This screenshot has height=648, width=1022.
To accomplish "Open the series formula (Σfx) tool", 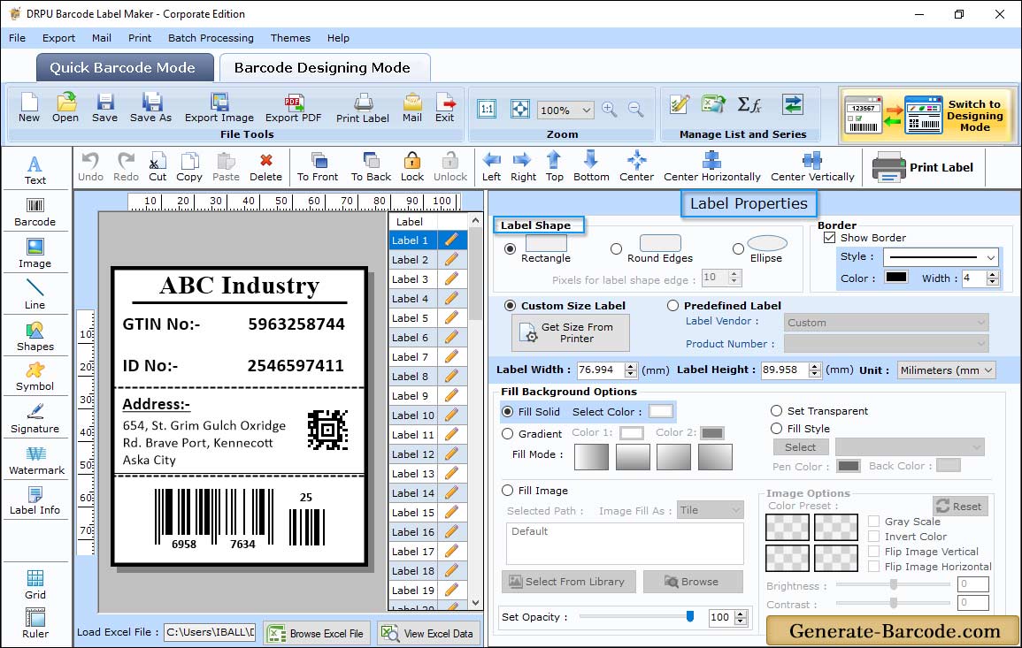I will point(749,105).
